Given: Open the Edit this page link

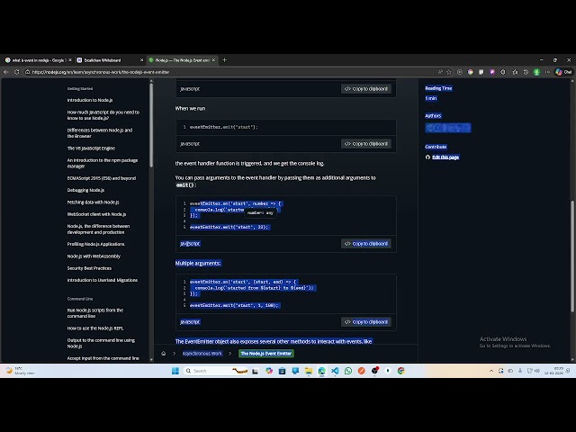Looking at the screenshot, I should coord(445,157).
